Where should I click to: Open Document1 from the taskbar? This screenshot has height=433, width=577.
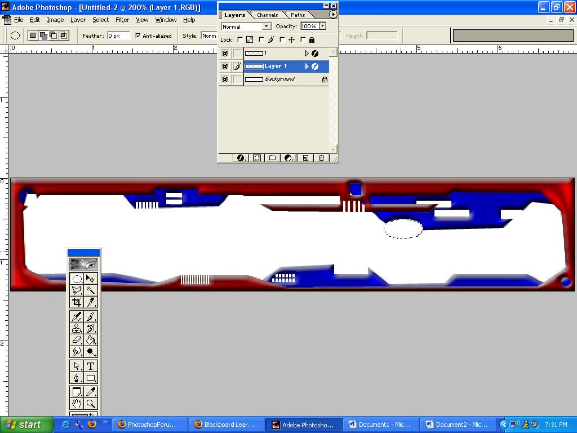[x=380, y=425]
